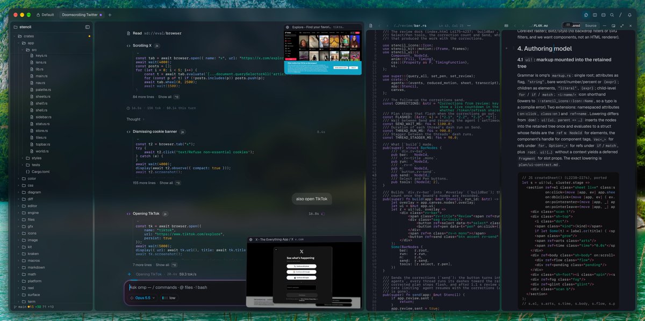
Task: Go forward in bar.rs editor pane
Action: [387, 26]
